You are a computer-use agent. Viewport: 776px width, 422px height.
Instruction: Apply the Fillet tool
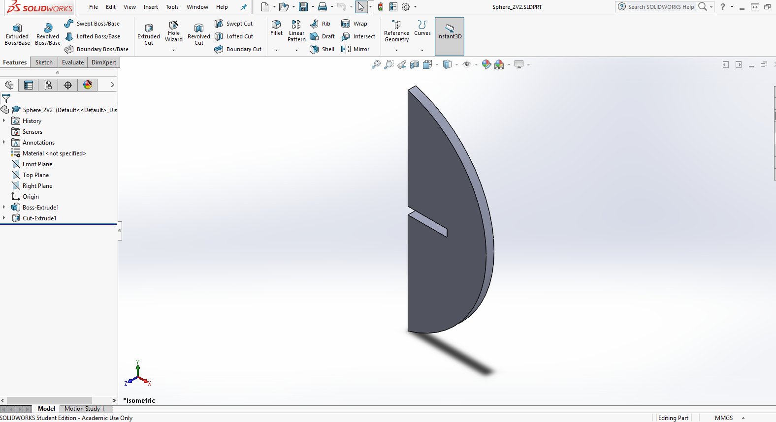click(x=277, y=28)
